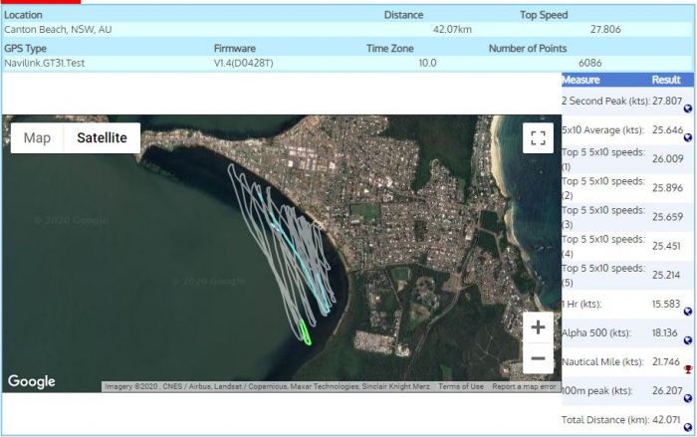697x437 pixels.
Task: Click globe icon for Total Distance
Action: (687, 427)
